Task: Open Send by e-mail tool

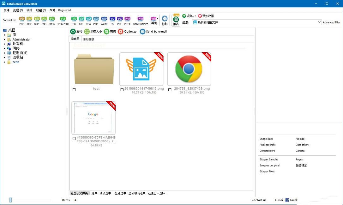Action: point(142,31)
